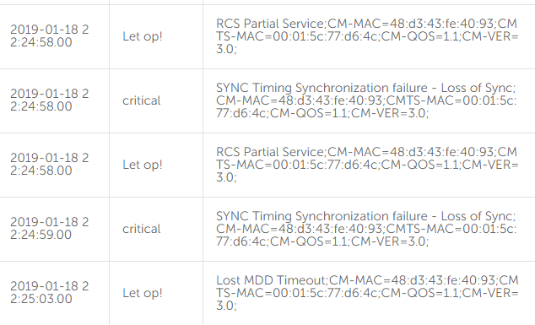Viewport: 535px width, 325px height.
Task: Click the 'Loss of Sync' text in the 22:24:59.00 entry
Action: pos(478,216)
